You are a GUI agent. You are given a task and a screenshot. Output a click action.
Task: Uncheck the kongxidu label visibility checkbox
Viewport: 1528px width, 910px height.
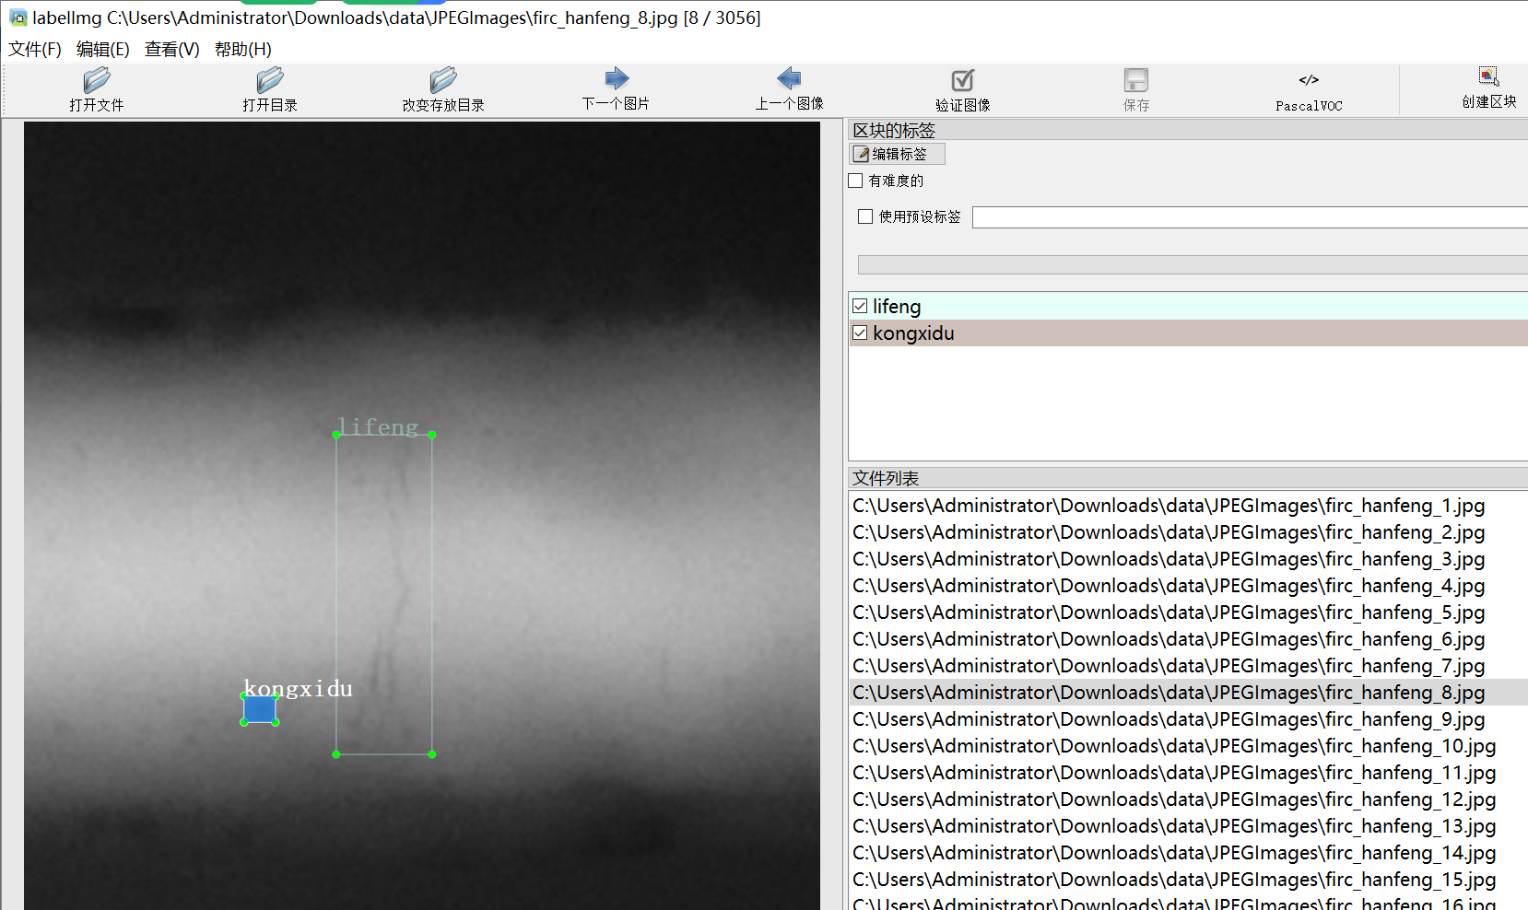860,332
